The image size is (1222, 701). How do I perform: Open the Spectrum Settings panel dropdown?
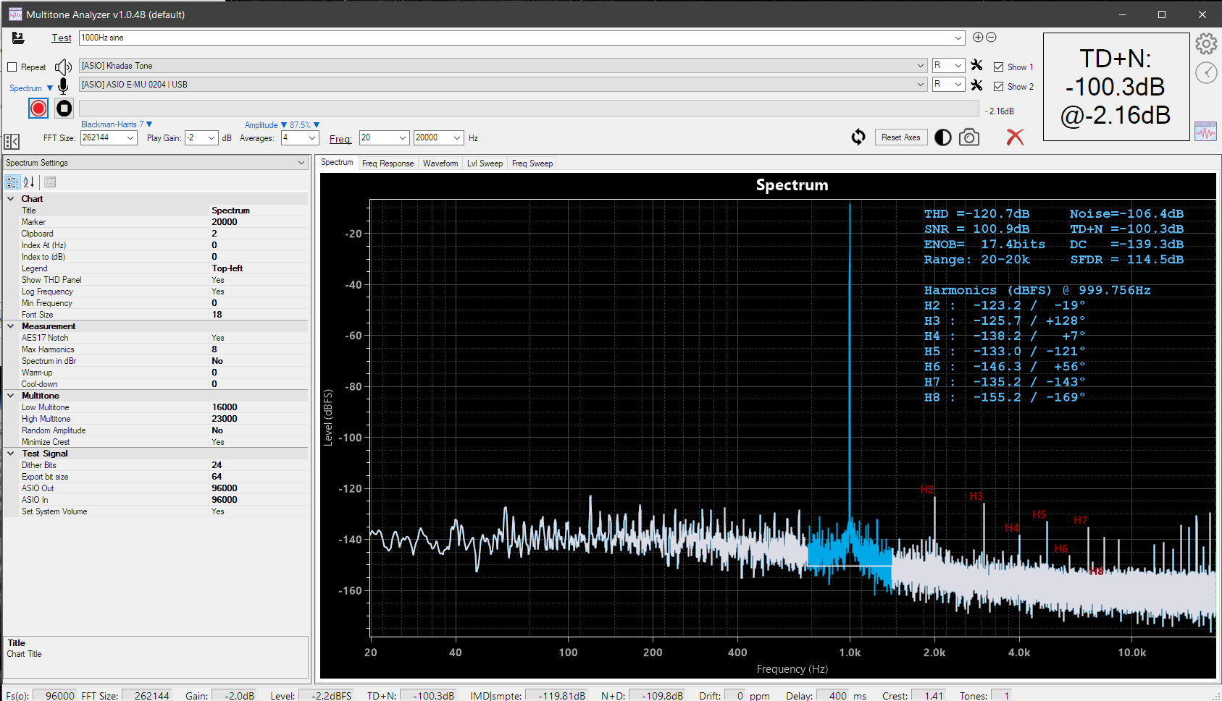301,163
